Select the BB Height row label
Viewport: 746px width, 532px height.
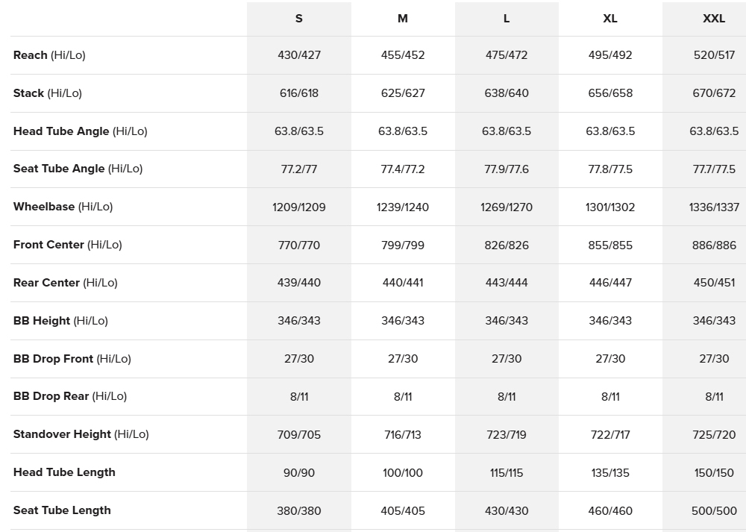pyautogui.click(x=60, y=321)
